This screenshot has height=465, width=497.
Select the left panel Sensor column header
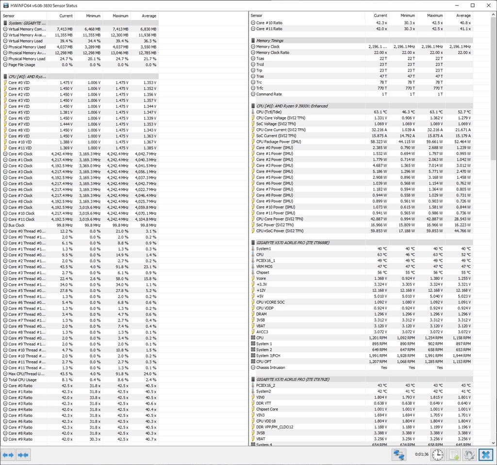point(24,16)
